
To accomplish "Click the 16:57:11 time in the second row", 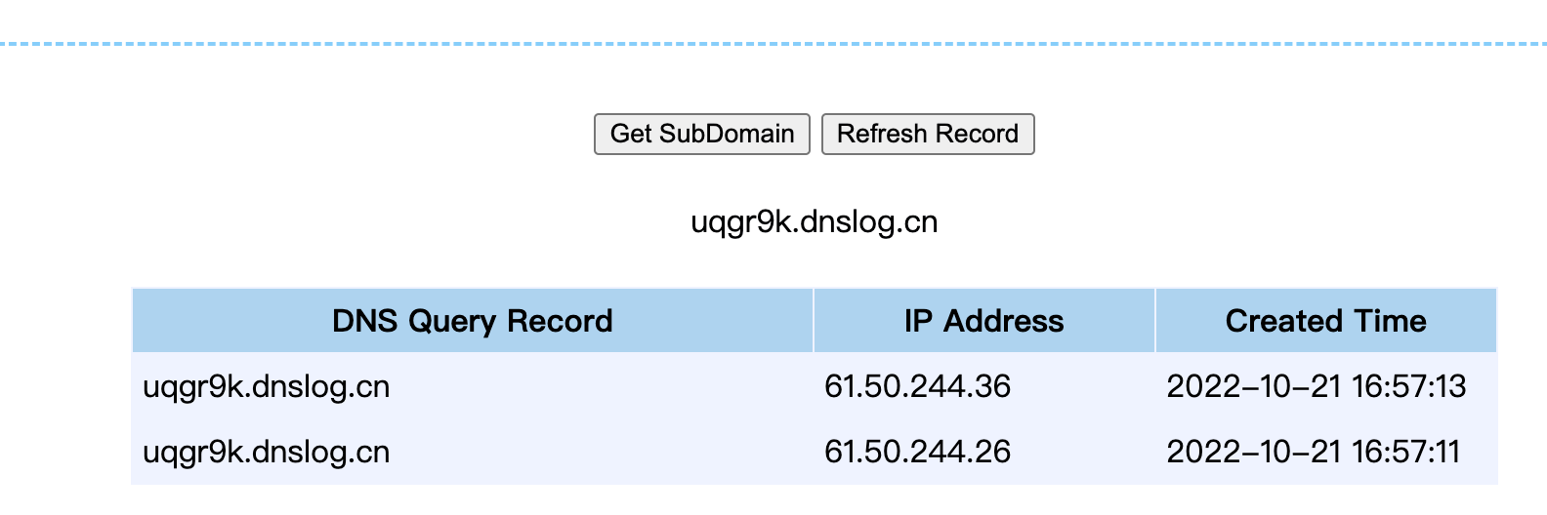I will point(1405,453).
